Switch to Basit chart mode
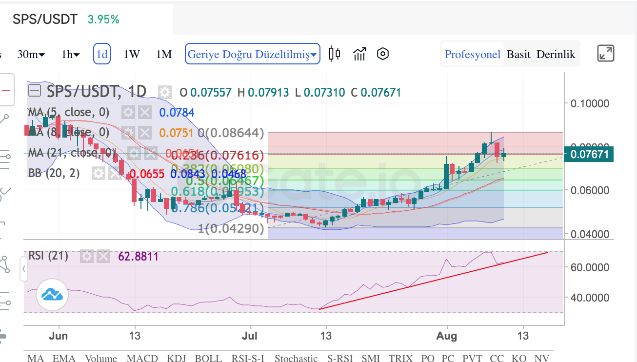 [x=518, y=55]
